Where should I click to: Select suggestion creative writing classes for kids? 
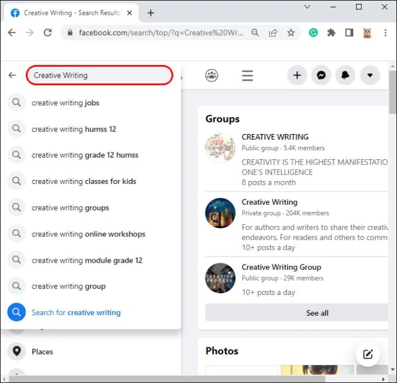(x=91, y=181)
